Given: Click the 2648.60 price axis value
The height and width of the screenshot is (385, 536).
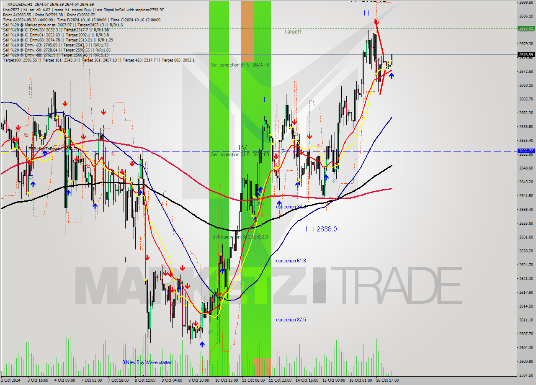Looking at the screenshot, I should coord(526,168).
